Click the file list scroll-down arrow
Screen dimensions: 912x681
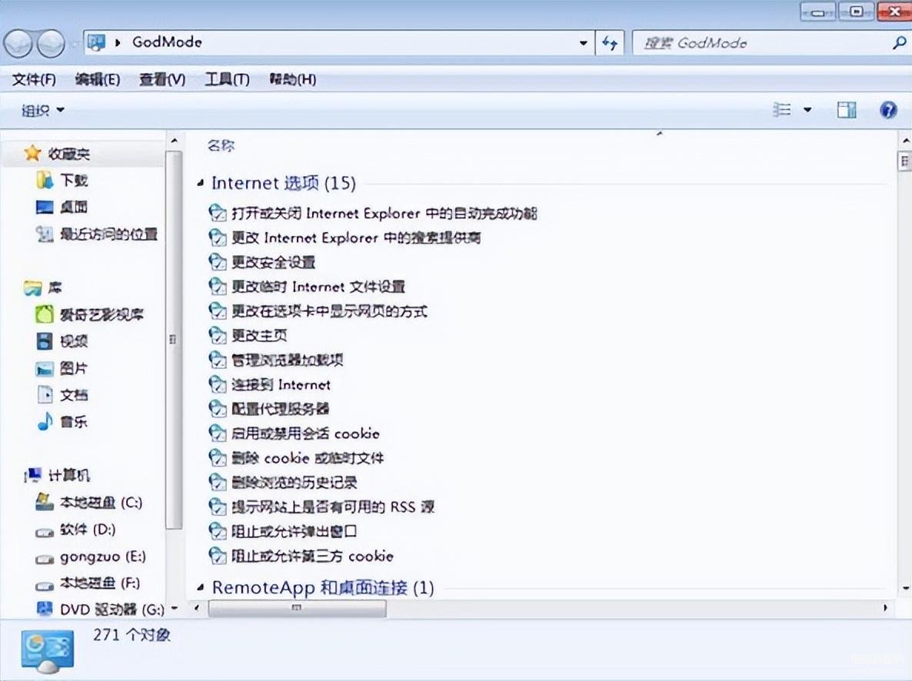(905, 588)
